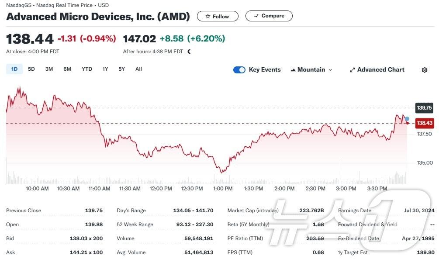Select the 5Y time range tab
The width and height of the screenshot is (439, 259).
click(x=121, y=69)
